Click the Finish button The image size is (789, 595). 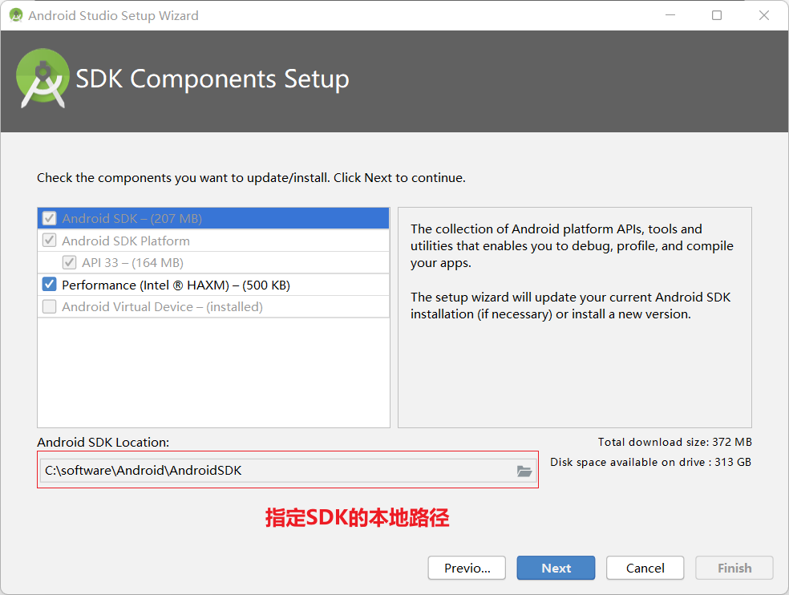[734, 568]
